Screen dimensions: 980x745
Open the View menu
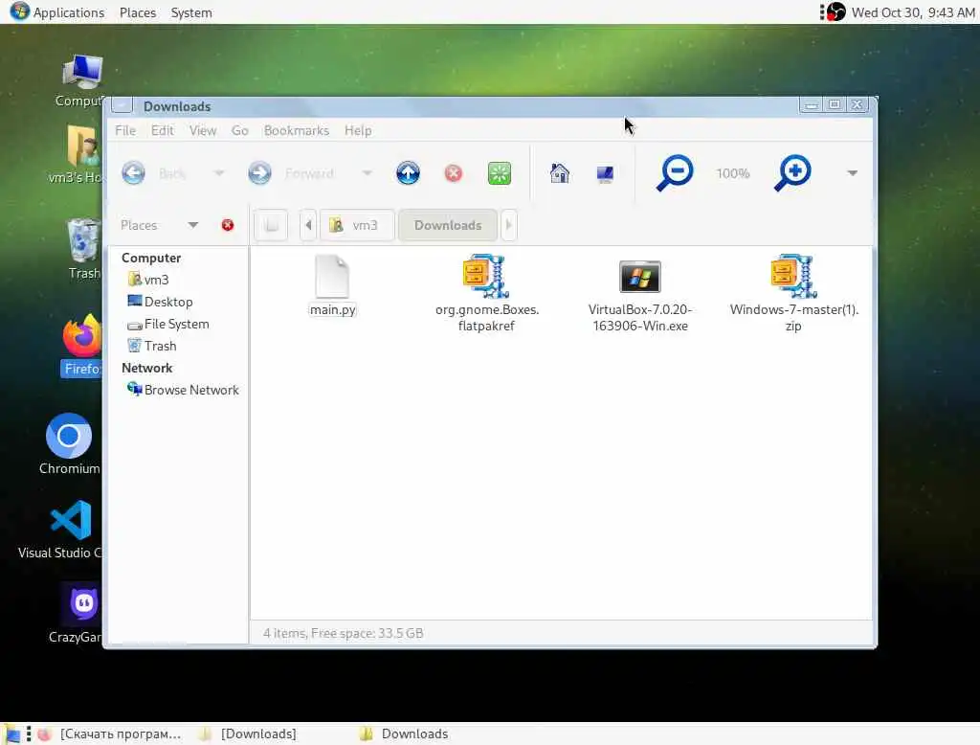[203, 131]
